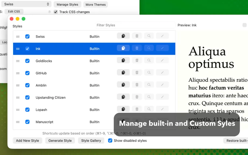Toggle the Upstanding Citizen checkbox

pos(27,97)
